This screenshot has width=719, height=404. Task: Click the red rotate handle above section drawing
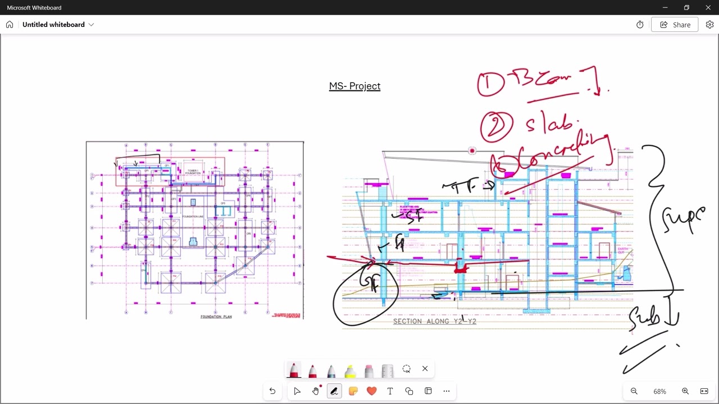[x=472, y=151]
